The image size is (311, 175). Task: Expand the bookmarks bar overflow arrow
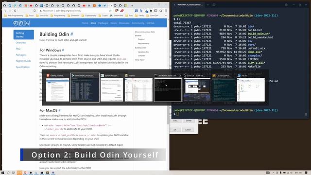tap(166, 16)
